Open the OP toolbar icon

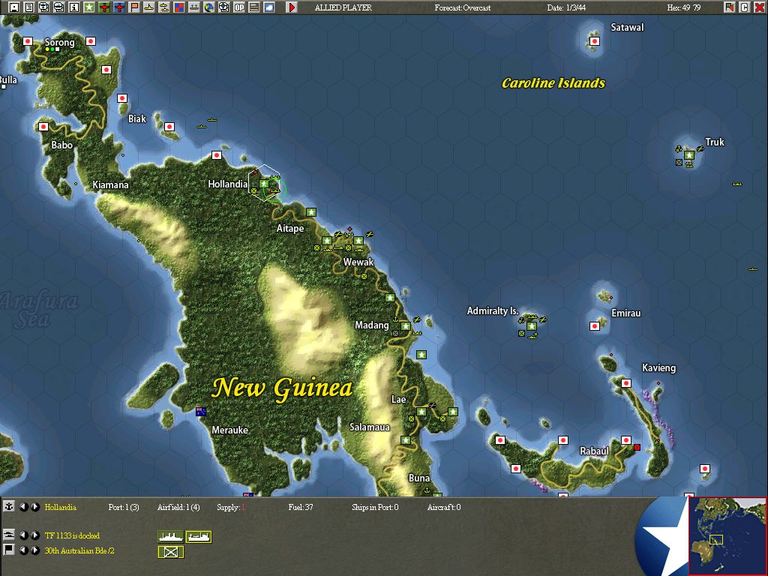(x=239, y=7)
